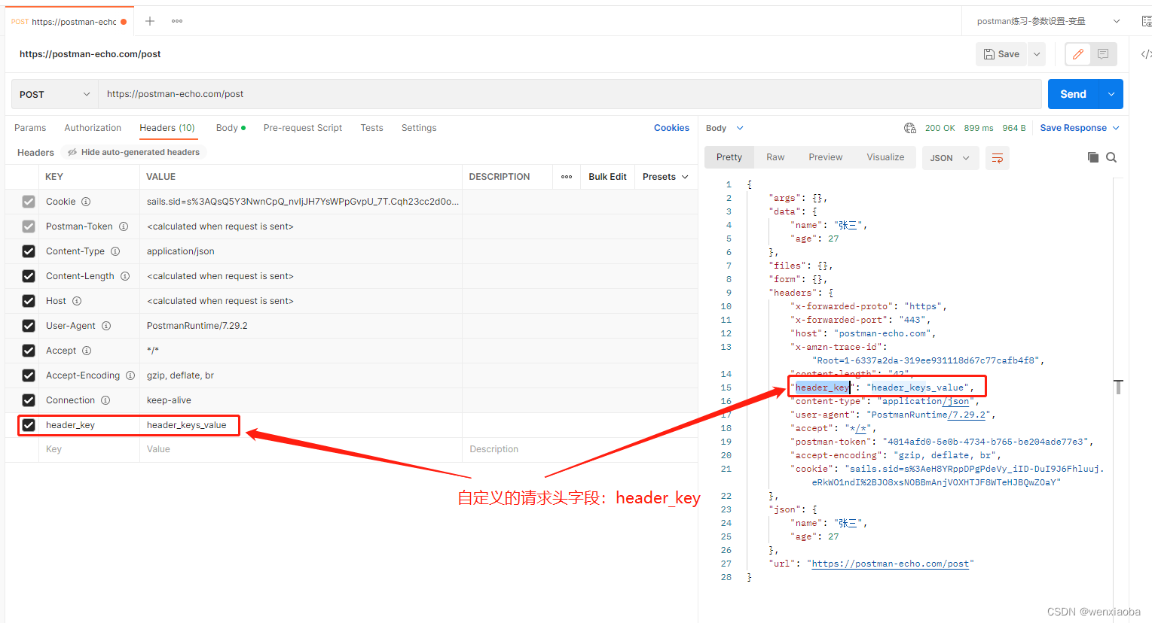The width and height of the screenshot is (1152, 623).
Task: Open the Tests tab
Action: tap(371, 128)
